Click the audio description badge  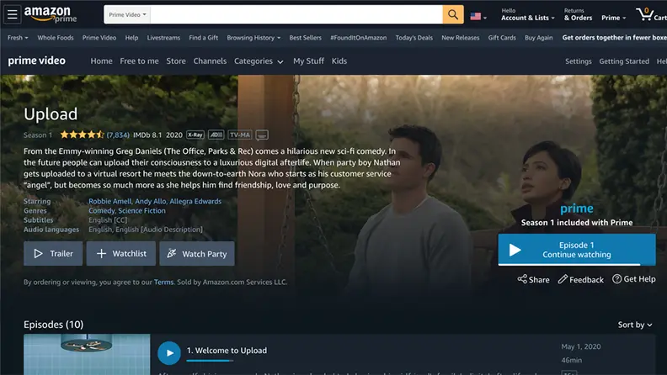[x=216, y=135]
